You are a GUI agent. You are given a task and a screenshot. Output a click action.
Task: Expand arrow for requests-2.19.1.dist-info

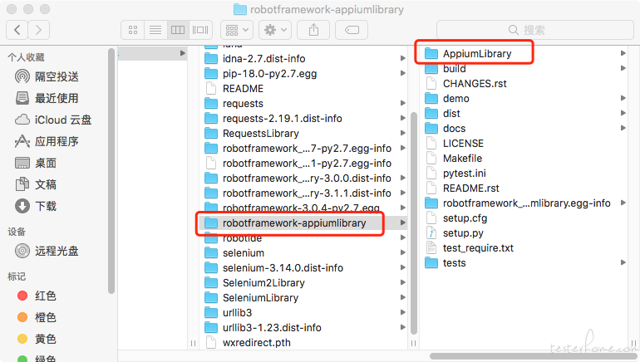(403, 118)
